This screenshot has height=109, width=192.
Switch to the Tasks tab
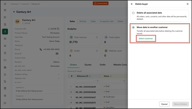(x=93, y=21)
